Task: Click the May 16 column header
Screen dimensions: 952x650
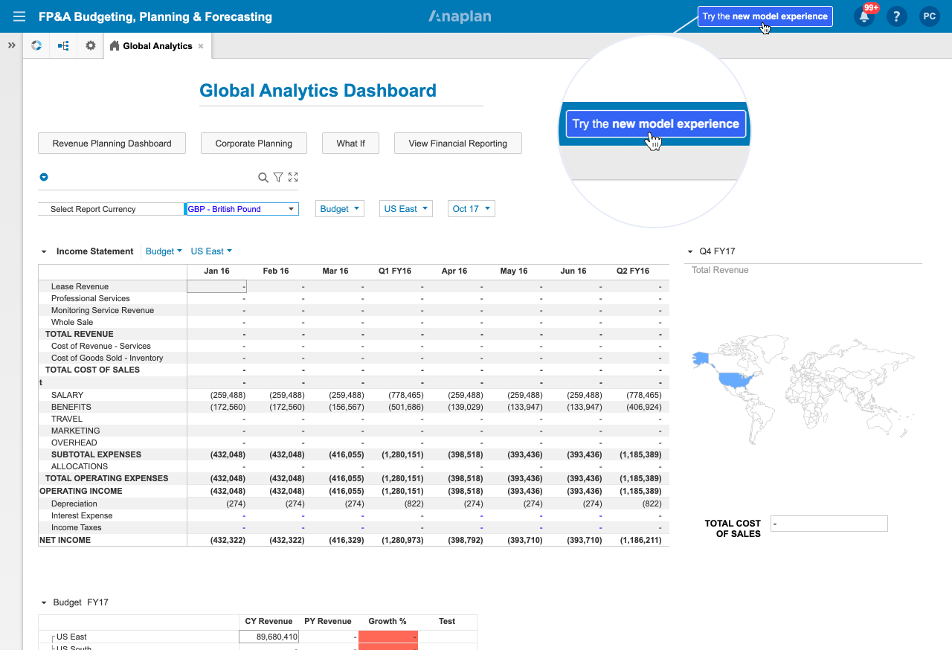Action: point(514,271)
